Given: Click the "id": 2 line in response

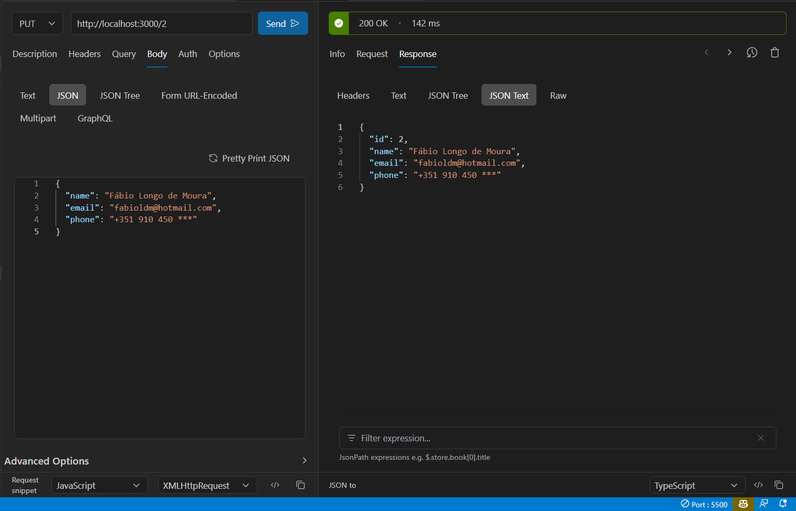Looking at the screenshot, I should coord(388,139).
